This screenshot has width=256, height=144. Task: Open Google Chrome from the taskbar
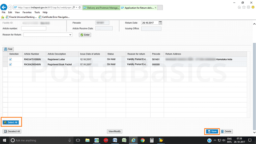click(x=142, y=140)
